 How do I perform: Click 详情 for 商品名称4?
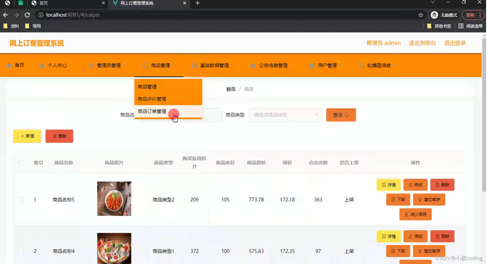point(388,236)
